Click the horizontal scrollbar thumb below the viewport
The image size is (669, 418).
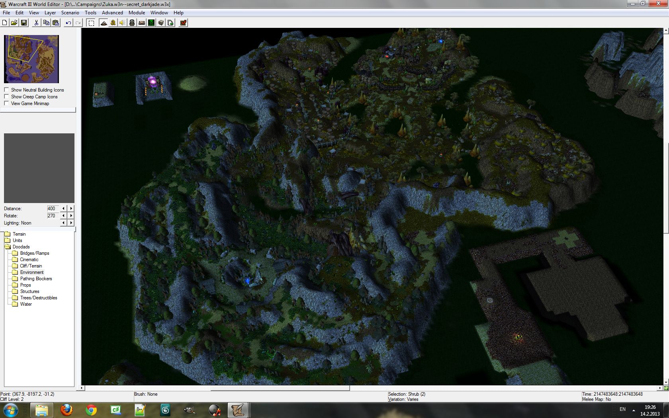(280, 388)
